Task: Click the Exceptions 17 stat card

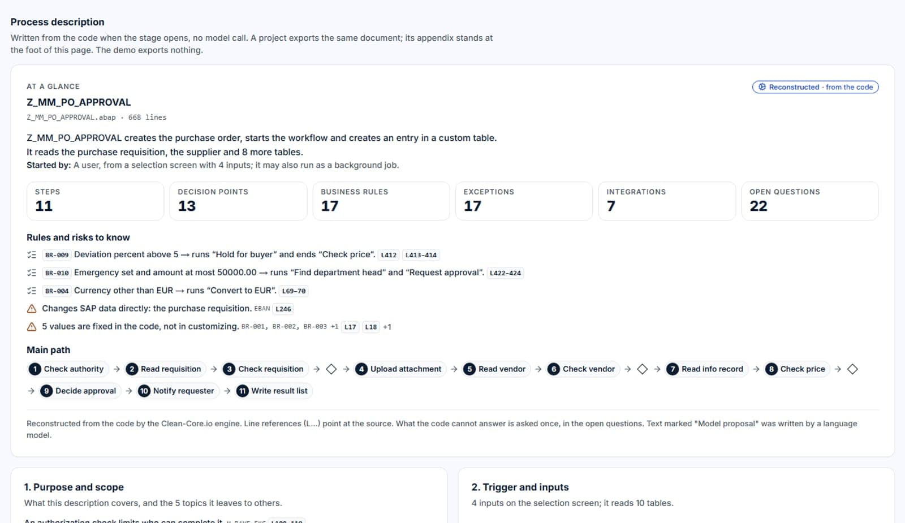Action: click(x=524, y=201)
